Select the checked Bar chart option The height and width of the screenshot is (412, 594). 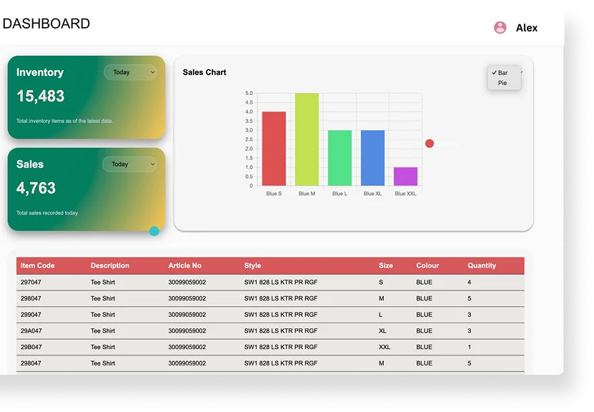pos(503,73)
